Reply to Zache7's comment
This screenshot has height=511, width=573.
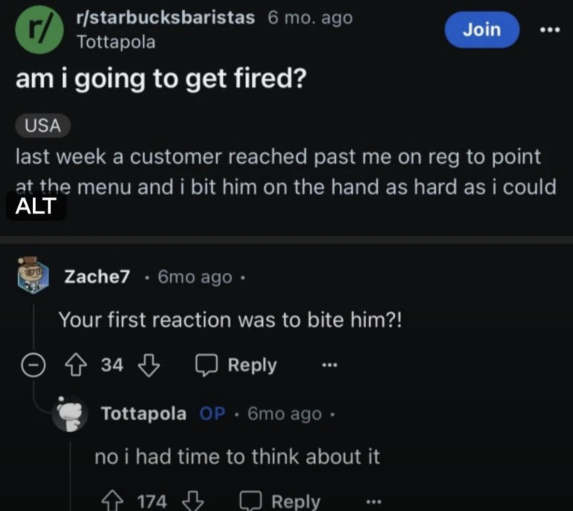coord(236,365)
